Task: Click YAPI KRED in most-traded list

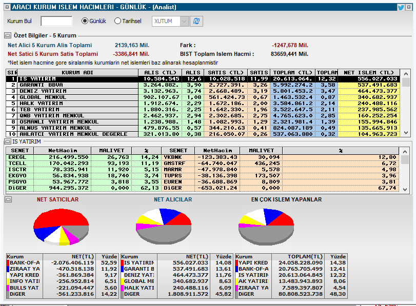Action: (253, 263)
